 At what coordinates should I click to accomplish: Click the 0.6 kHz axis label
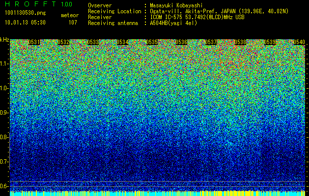tap(4, 186)
